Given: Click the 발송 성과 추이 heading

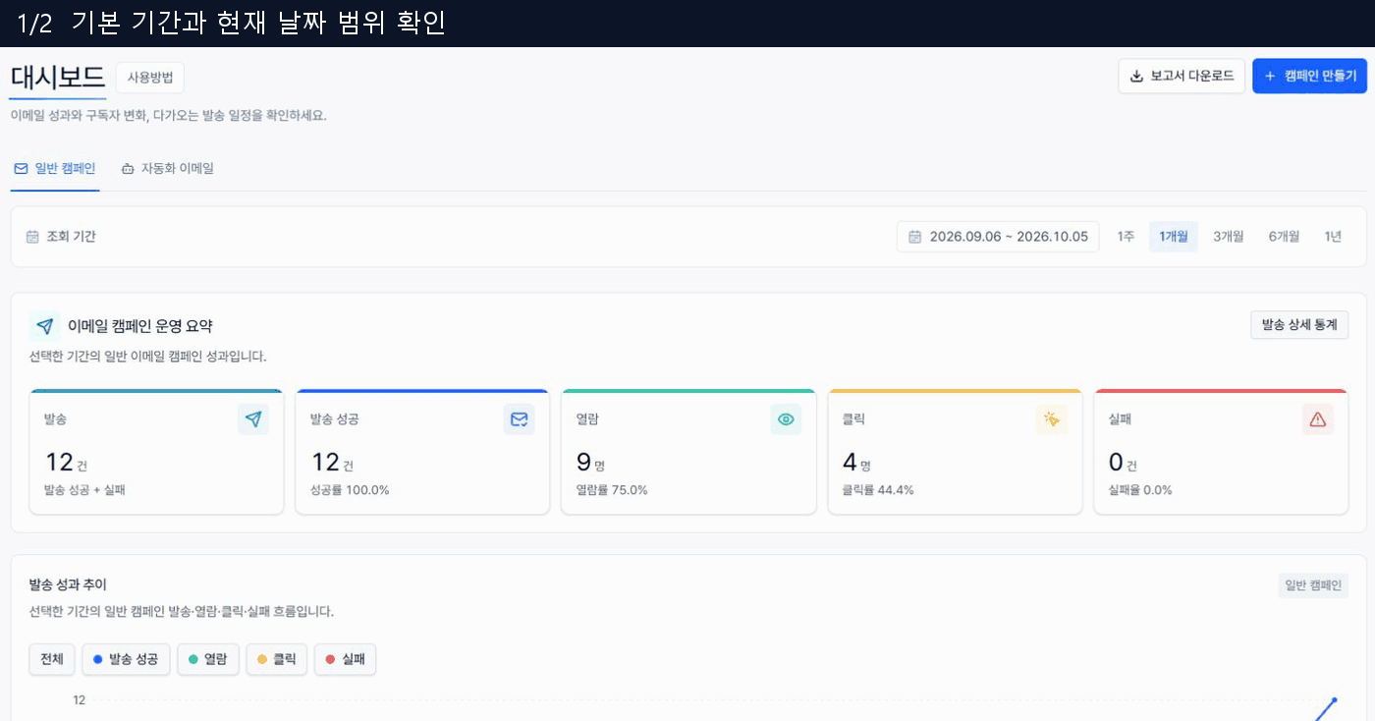Looking at the screenshot, I should (x=68, y=584).
